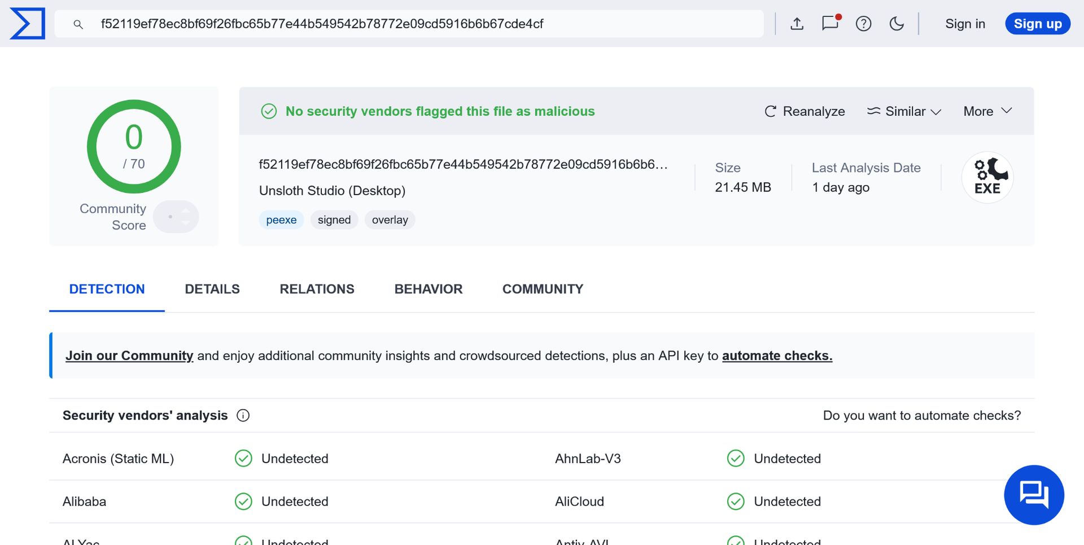Click the '1 day ago' analysis date
The width and height of the screenshot is (1084, 545).
click(841, 187)
